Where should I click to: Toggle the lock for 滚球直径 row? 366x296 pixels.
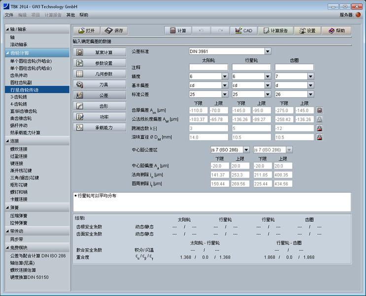click(319, 137)
